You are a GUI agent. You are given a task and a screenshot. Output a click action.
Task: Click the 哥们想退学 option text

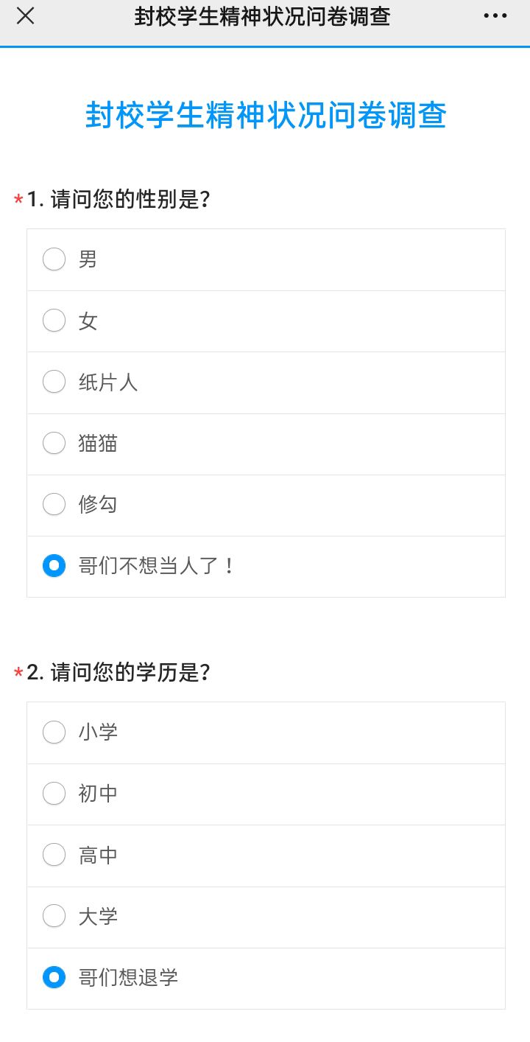tap(128, 978)
